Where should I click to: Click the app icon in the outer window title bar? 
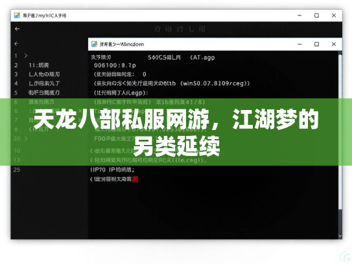coord(17,16)
